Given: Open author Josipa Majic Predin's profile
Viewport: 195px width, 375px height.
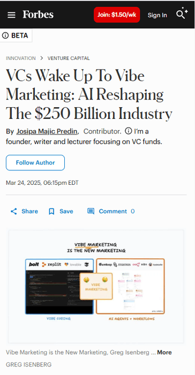Looking at the screenshot, I should pyautogui.click(x=47, y=131).
